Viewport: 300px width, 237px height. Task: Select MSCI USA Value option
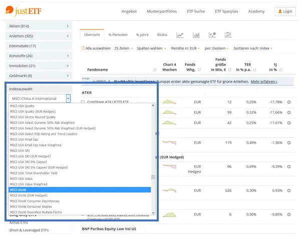[x=80, y=178]
